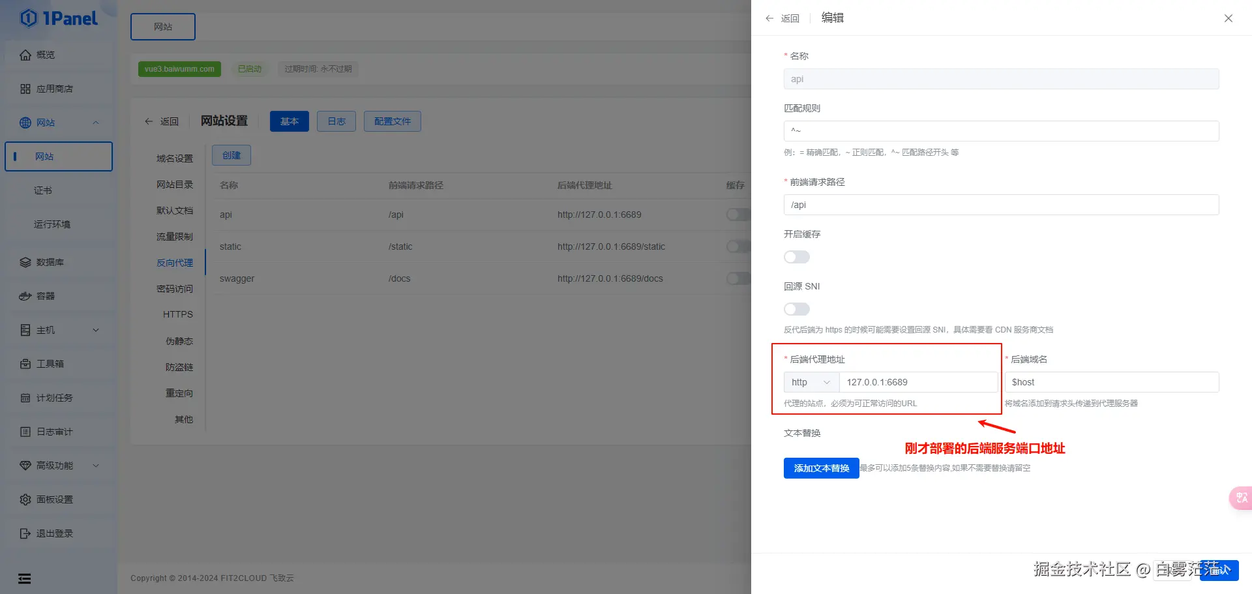1252x594 pixels.
Task: Click the 名称 field containing api
Action: coord(1002,79)
